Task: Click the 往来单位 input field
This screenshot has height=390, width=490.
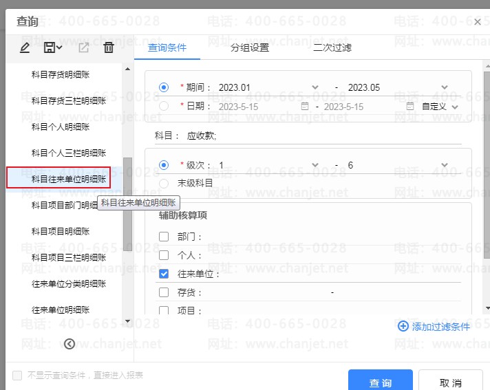Action: click(x=341, y=274)
